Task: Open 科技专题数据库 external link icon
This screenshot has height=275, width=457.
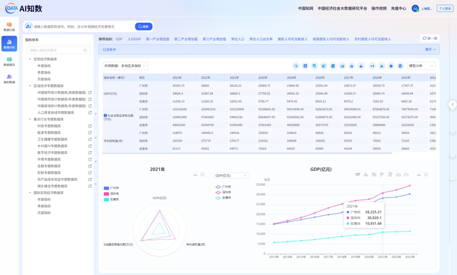Action: coord(90,126)
